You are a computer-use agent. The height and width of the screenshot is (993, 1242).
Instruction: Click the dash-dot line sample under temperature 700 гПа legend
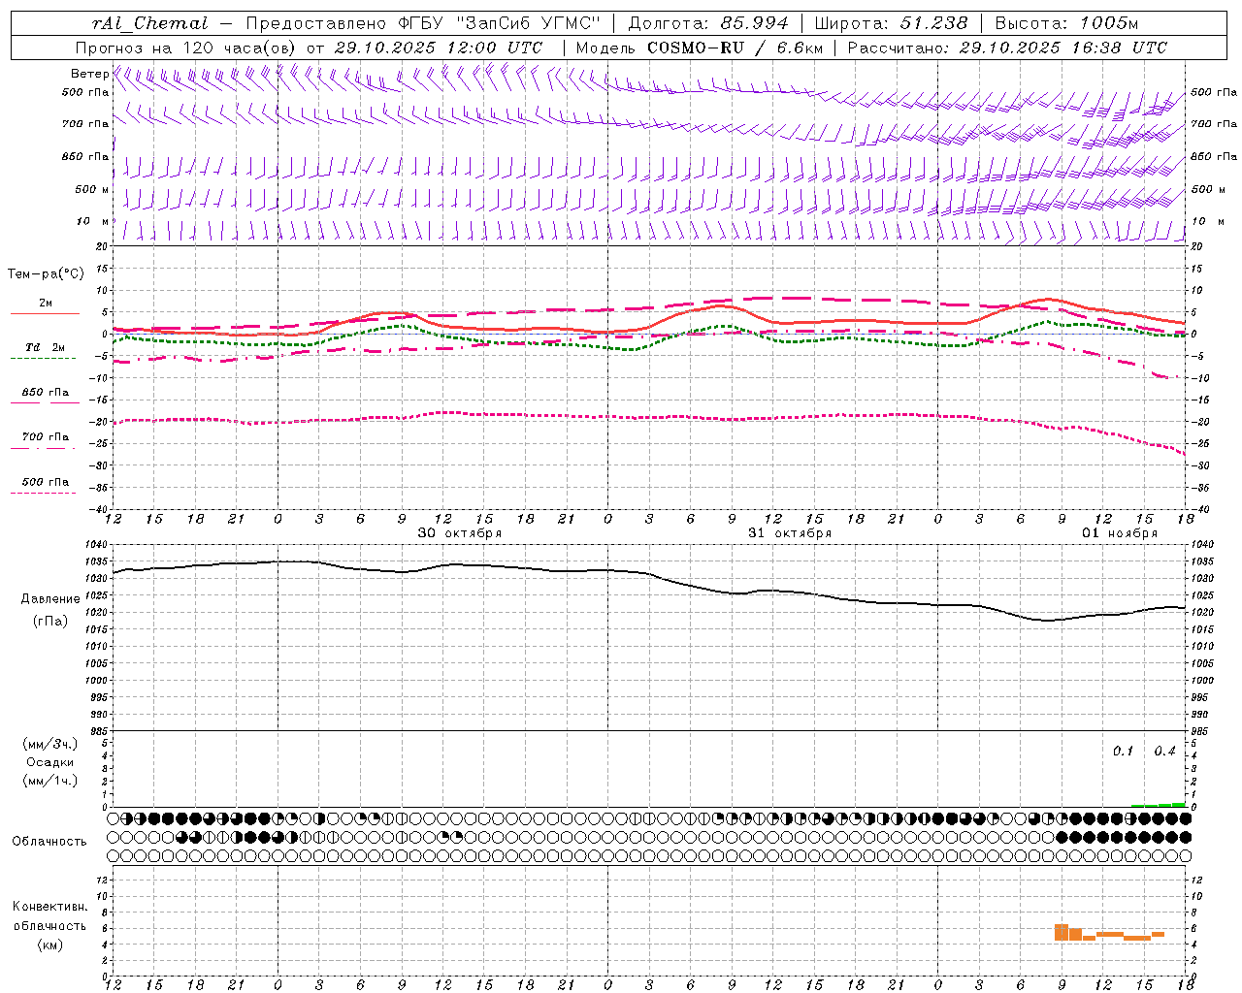[44, 448]
